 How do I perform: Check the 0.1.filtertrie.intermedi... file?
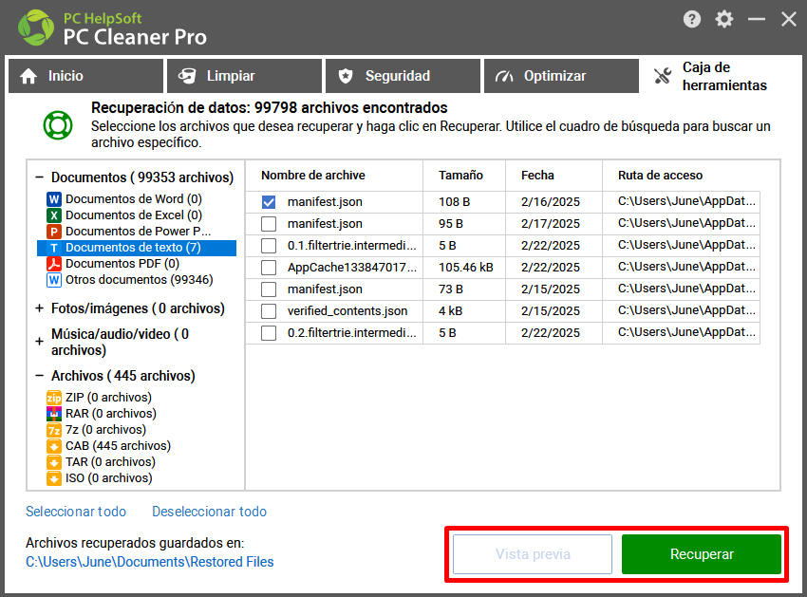pos(269,246)
